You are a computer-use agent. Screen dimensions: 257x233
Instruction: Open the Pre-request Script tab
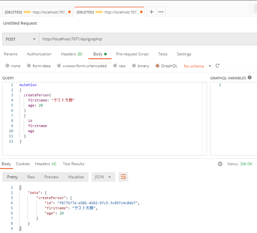pyautogui.click(x=132, y=54)
